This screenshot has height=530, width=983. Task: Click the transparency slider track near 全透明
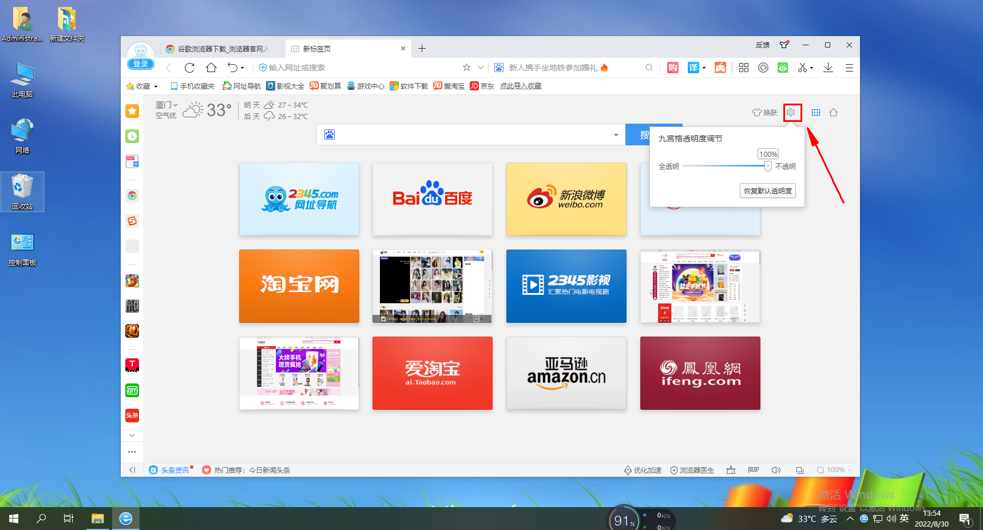coord(687,166)
